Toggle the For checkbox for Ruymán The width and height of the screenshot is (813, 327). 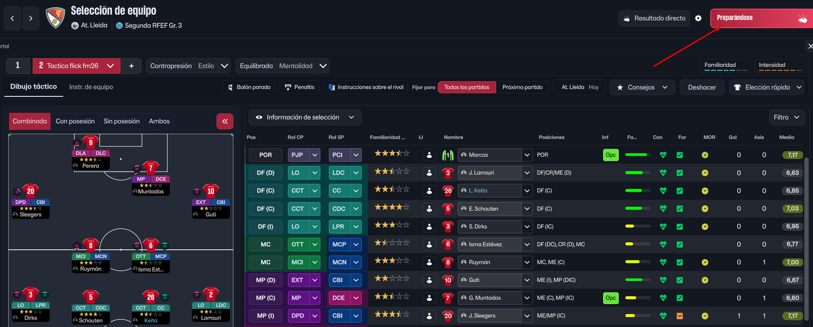(x=680, y=263)
